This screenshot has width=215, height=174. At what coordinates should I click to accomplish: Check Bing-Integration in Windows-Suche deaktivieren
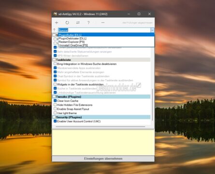coord(55,64)
